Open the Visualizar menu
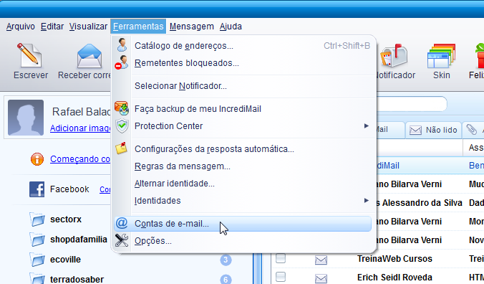The width and height of the screenshot is (484, 284). tap(88, 27)
